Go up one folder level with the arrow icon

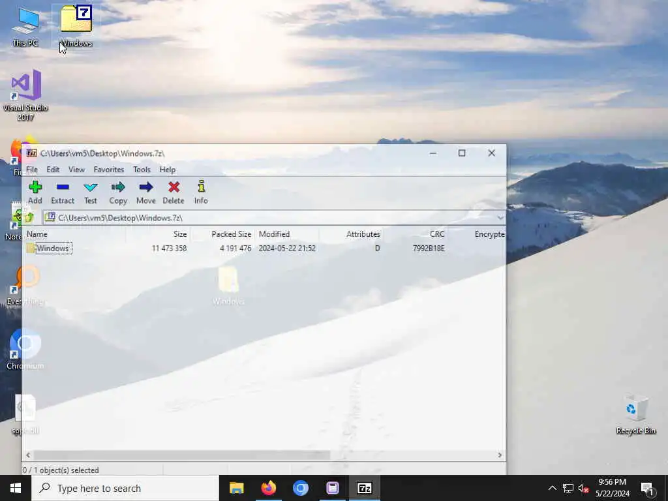coord(29,218)
